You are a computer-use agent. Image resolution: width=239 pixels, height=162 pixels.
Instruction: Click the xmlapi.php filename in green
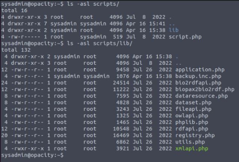click(192, 149)
